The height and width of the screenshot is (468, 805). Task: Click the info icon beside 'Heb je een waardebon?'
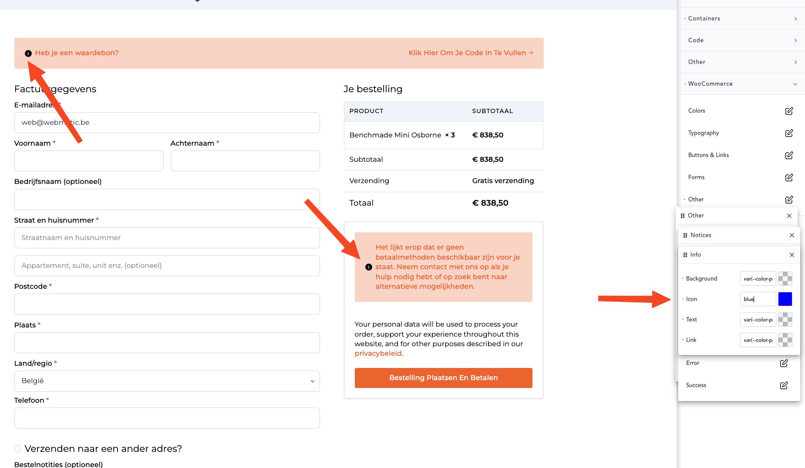point(29,53)
